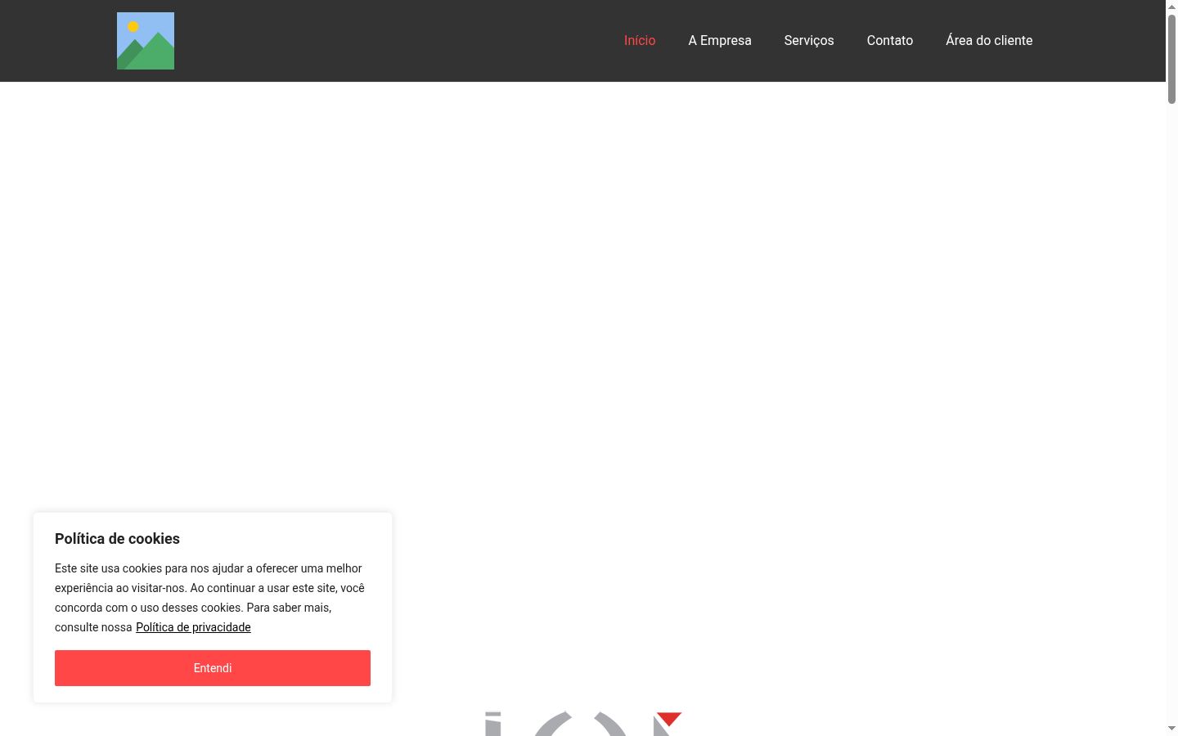Accept cookies with the Entendi button
Screen dimensions: 1178x736
[x=213, y=668]
